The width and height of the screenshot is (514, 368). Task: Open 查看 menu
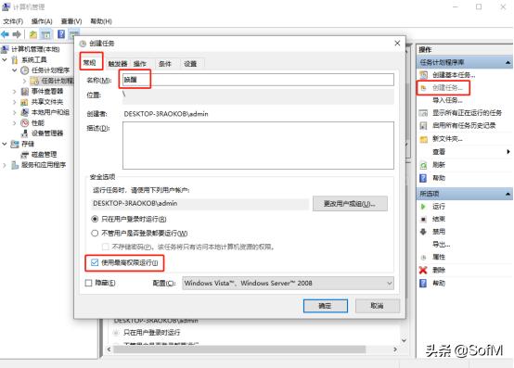point(71,21)
